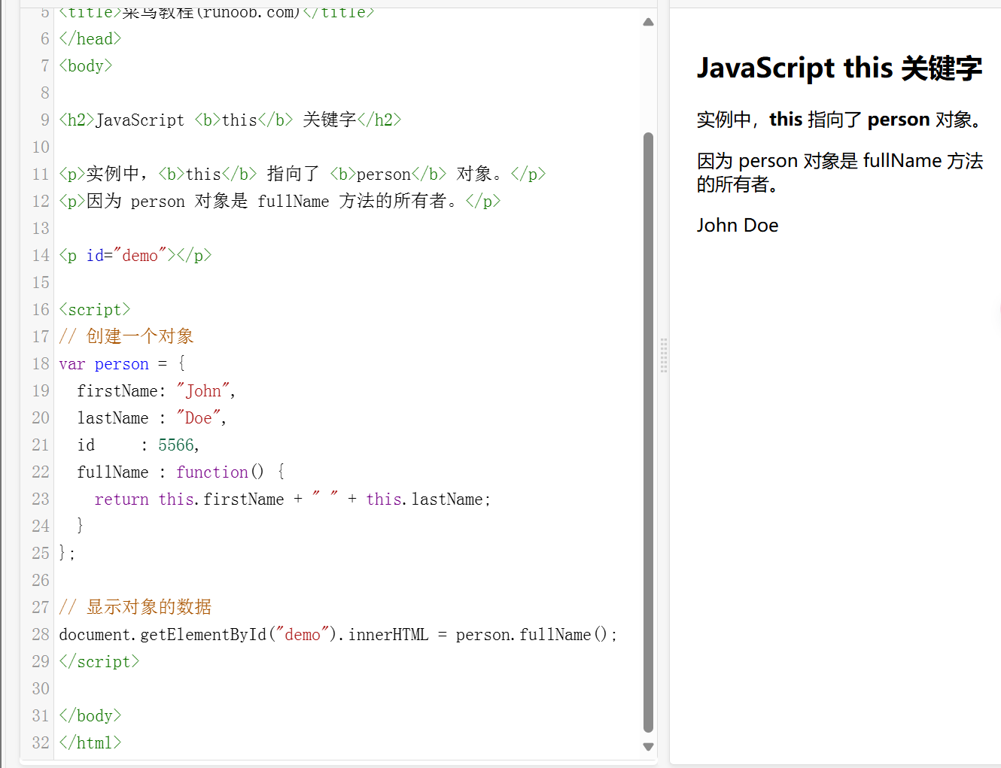Click the closing </script> tag

[99, 662]
